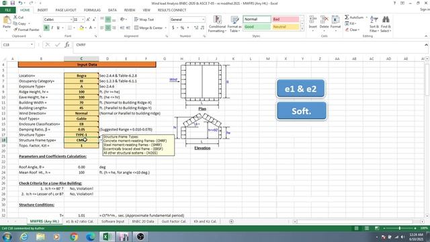
Task: Open the General number format dropdown
Action: tap(203, 19)
